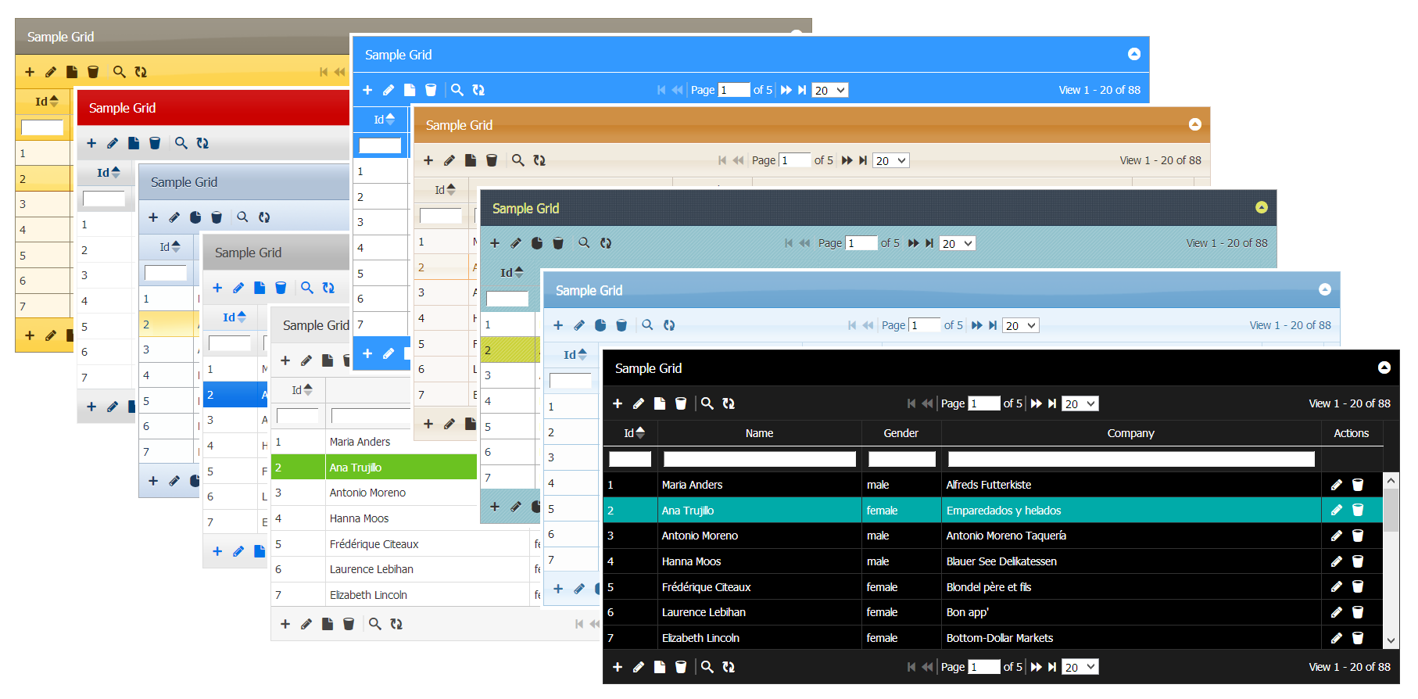Click refresh icon in yellow grid toolbar
This screenshot has height=699, width=1418.
141,72
